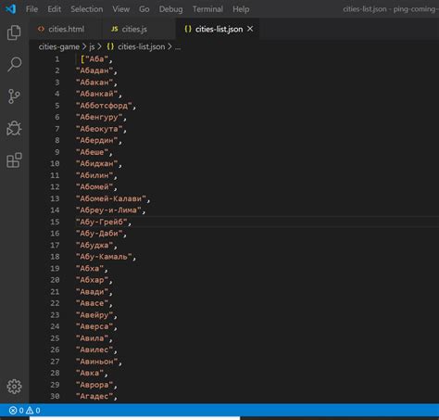Screen dimensions: 439x420
Task: Click the text "Абомей-Калави"
Action: (x=111, y=198)
